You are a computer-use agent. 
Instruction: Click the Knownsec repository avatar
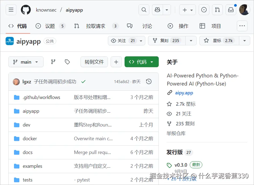coord(10,41)
